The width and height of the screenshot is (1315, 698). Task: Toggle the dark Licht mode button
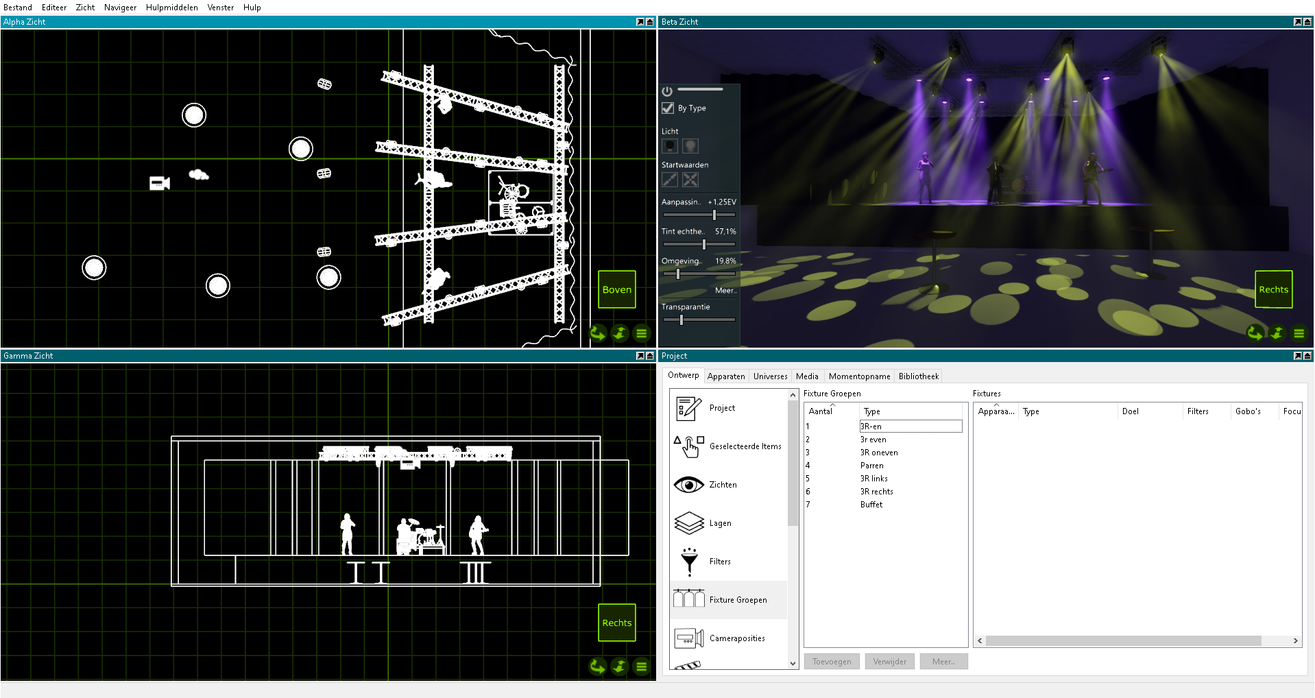click(670, 146)
